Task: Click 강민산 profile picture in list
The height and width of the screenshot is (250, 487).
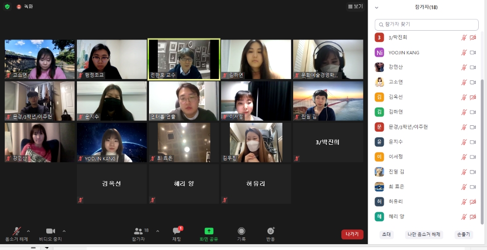Action: (379, 67)
